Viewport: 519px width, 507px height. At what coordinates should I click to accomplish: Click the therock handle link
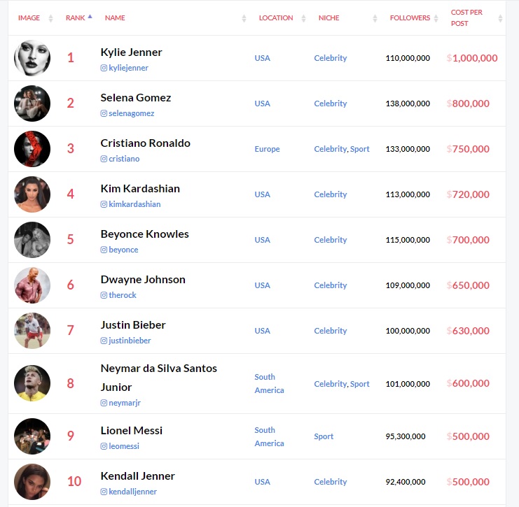(x=123, y=295)
